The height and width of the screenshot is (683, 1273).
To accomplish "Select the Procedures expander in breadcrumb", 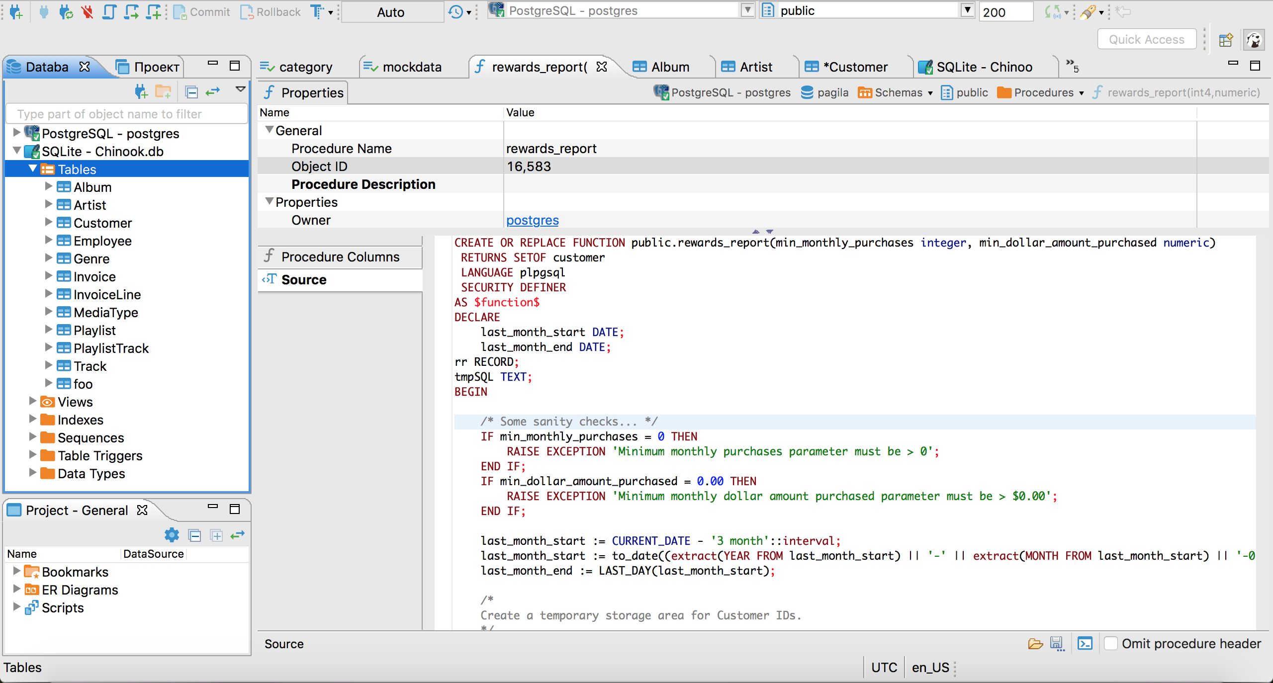I will click(x=1080, y=91).
